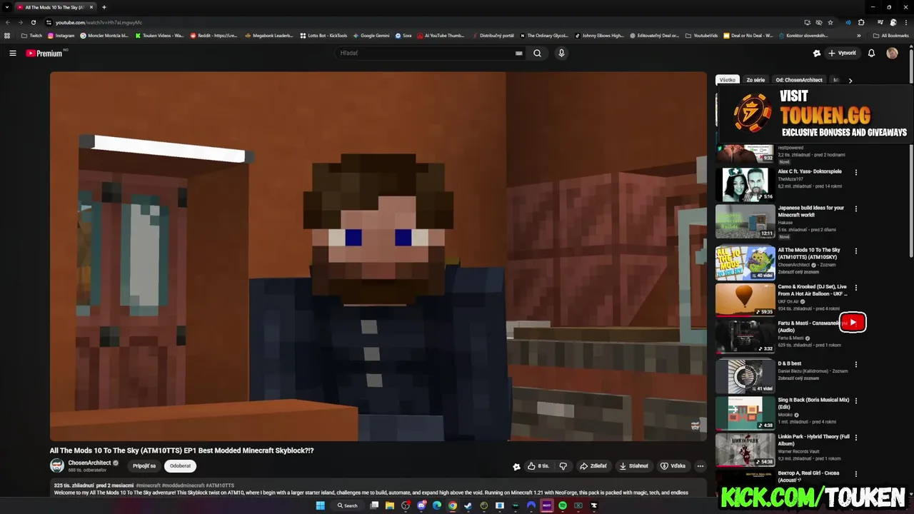The width and height of the screenshot is (914, 514).
Task: Open the YoutubeVids bookmark folder
Action: click(x=702, y=35)
